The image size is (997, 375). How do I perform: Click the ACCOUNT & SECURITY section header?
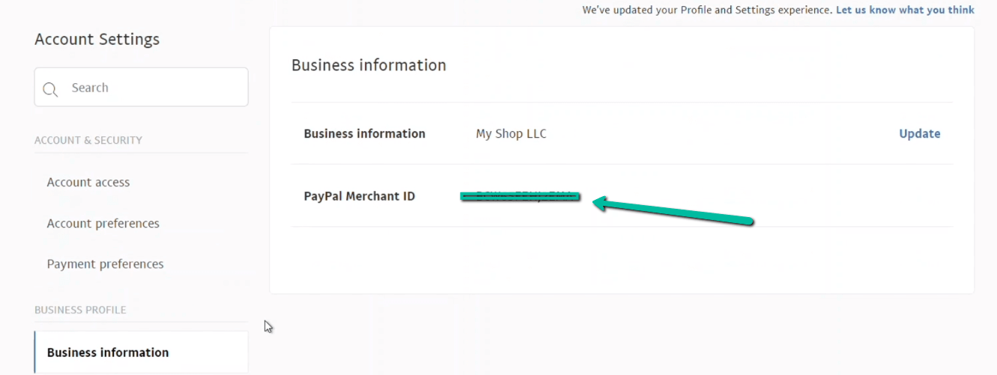coord(88,140)
